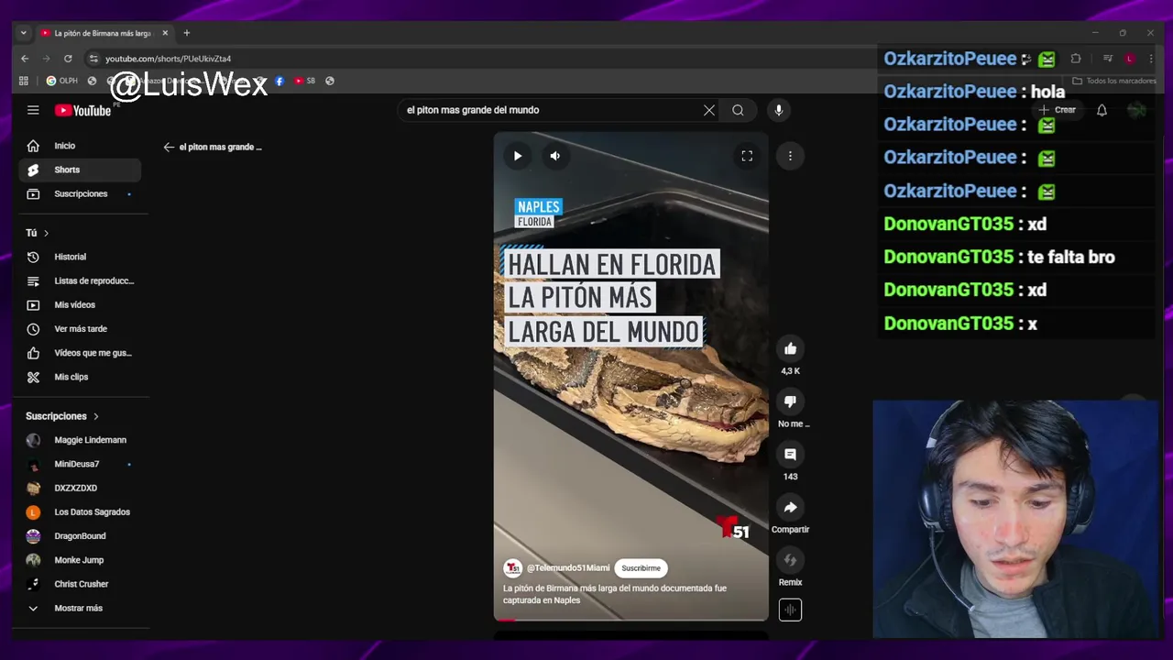Click the search magnifier button
This screenshot has width=1173, height=660.
tap(738, 110)
